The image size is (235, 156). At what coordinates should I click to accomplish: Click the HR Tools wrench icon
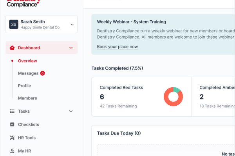click(x=12, y=138)
